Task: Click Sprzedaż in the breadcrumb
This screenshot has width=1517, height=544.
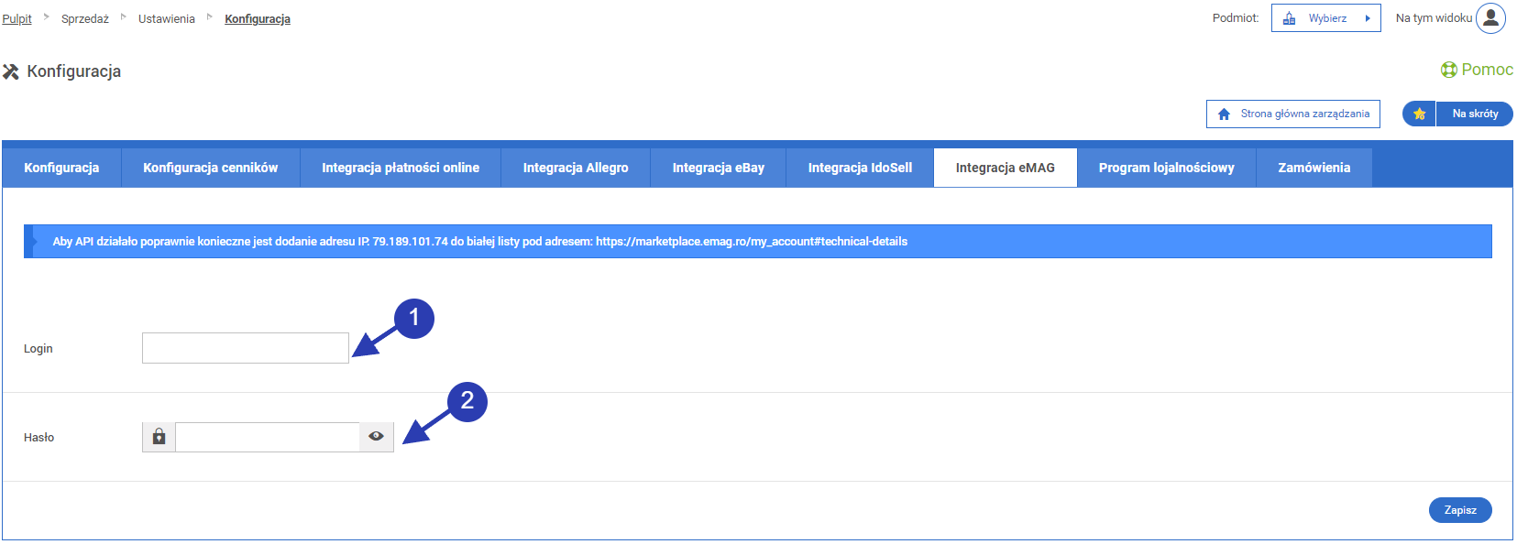Action: click(x=84, y=18)
